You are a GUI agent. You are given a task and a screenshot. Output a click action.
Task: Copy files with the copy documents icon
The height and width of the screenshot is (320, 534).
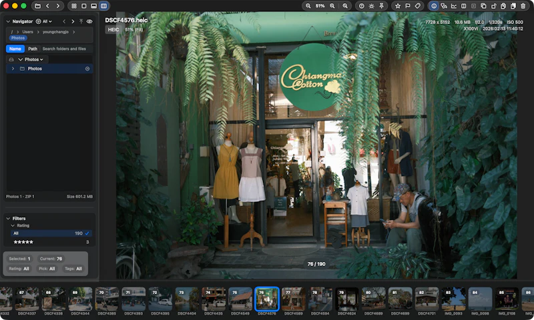click(503, 6)
